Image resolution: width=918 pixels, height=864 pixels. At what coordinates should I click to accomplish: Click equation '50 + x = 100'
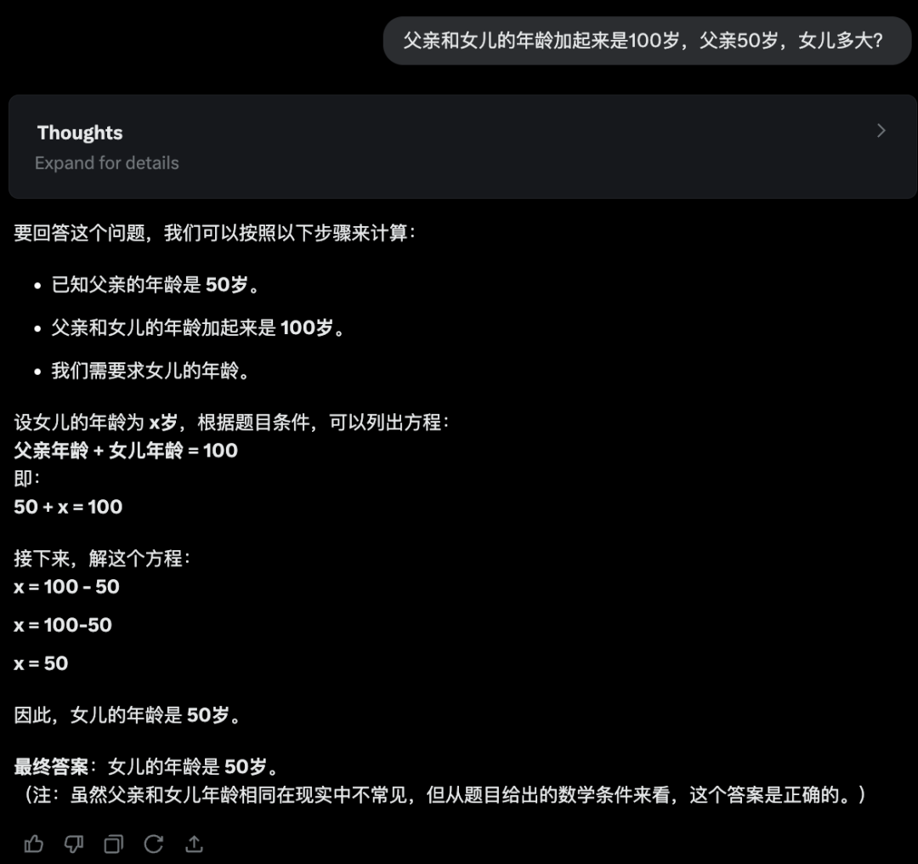(x=68, y=506)
